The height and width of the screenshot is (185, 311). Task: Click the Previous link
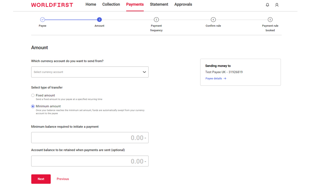(63, 179)
